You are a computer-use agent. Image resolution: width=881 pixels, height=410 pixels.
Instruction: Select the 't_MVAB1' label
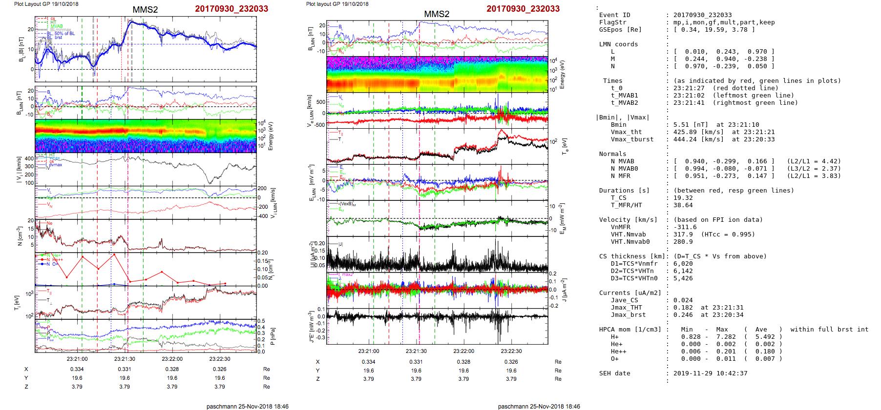click(624, 96)
